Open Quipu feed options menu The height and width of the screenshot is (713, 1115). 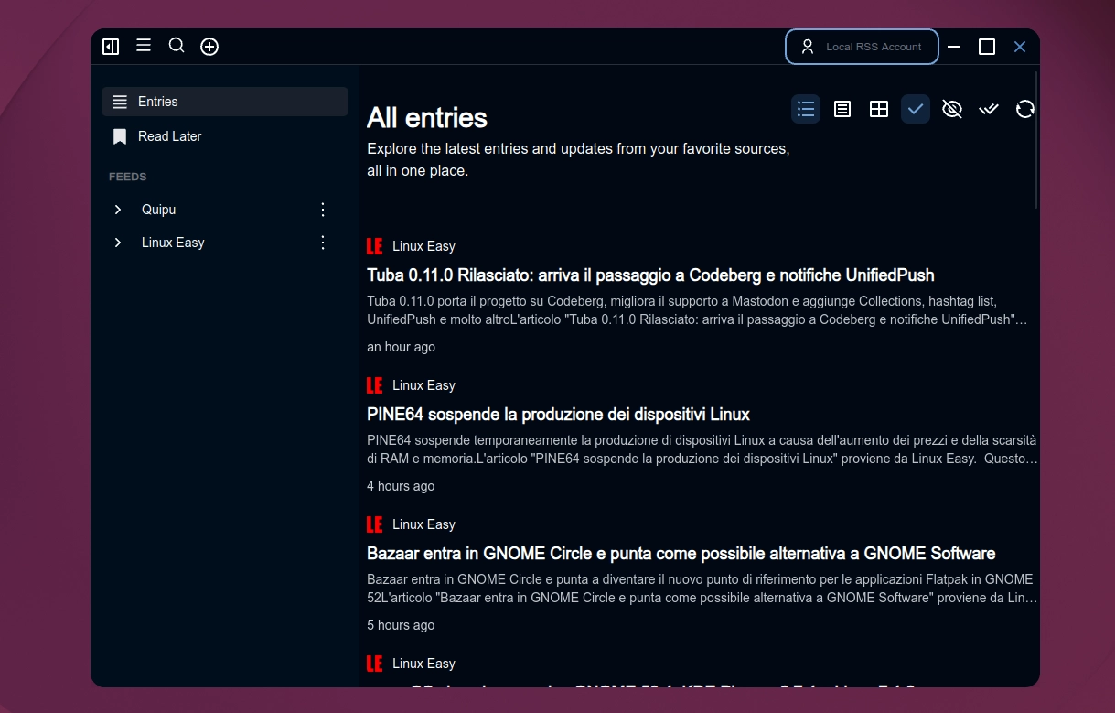(x=322, y=210)
